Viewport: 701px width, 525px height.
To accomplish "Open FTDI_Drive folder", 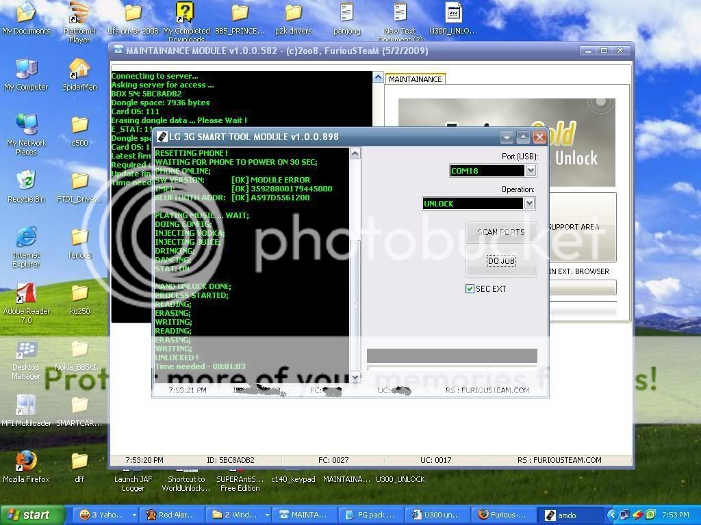I will [x=79, y=187].
